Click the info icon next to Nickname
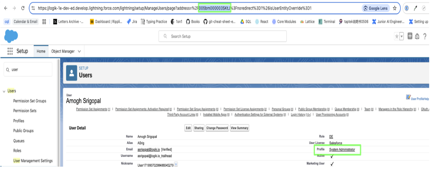This screenshot has height=177, width=441. (x=176, y=164)
